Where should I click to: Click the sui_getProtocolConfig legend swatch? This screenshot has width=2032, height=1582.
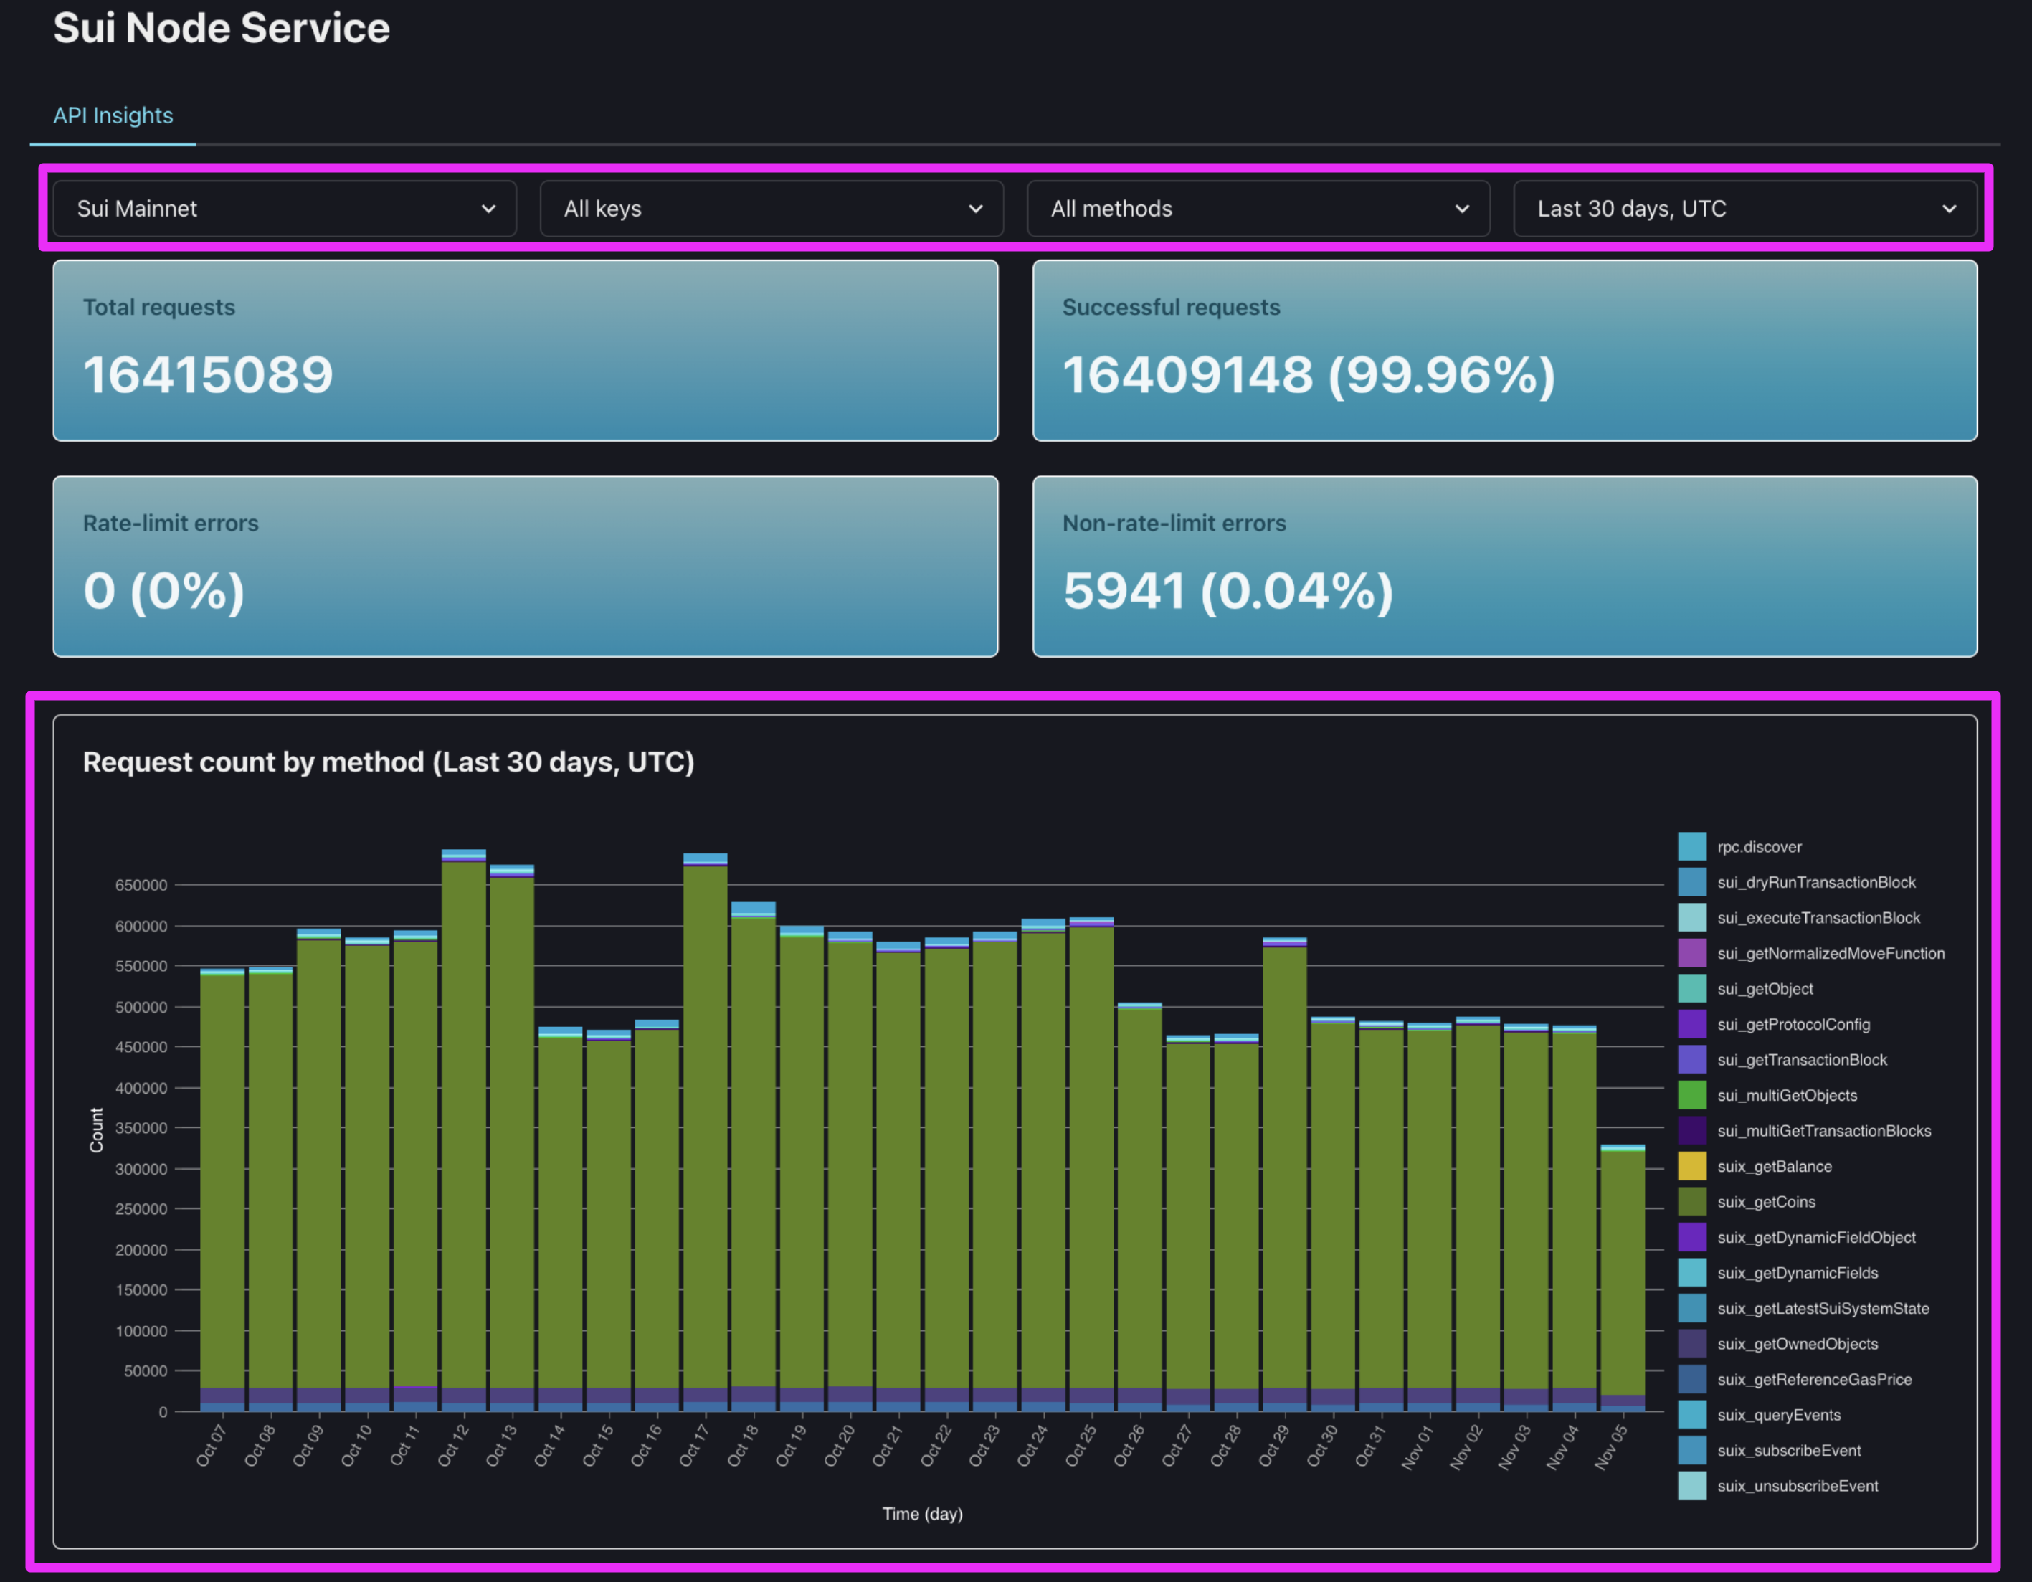tap(1691, 1025)
